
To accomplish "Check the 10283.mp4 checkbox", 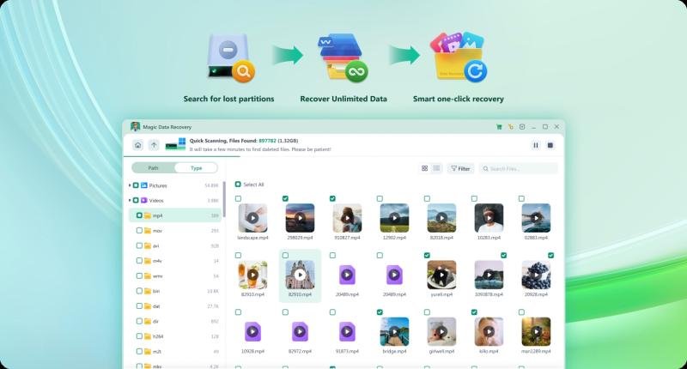I will (x=474, y=199).
